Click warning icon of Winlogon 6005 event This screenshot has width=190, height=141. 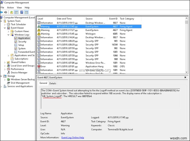click(39, 34)
